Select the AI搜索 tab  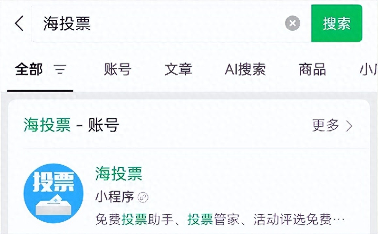tap(245, 70)
